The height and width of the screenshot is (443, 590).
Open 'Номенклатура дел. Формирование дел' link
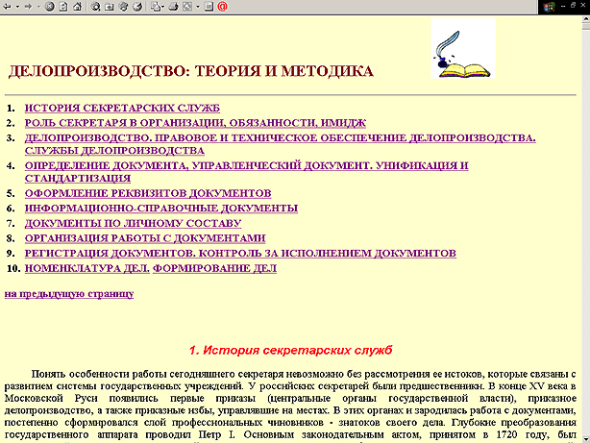(x=150, y=268)
